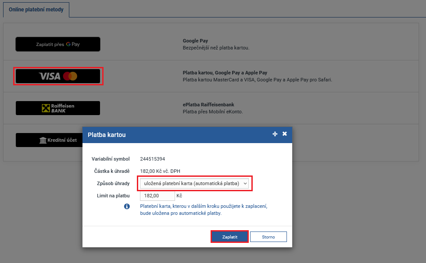Viewport: 426px width, 263px height.
Task: Select the Raiffeisen BANK payment button
Action: coord(58,108)
